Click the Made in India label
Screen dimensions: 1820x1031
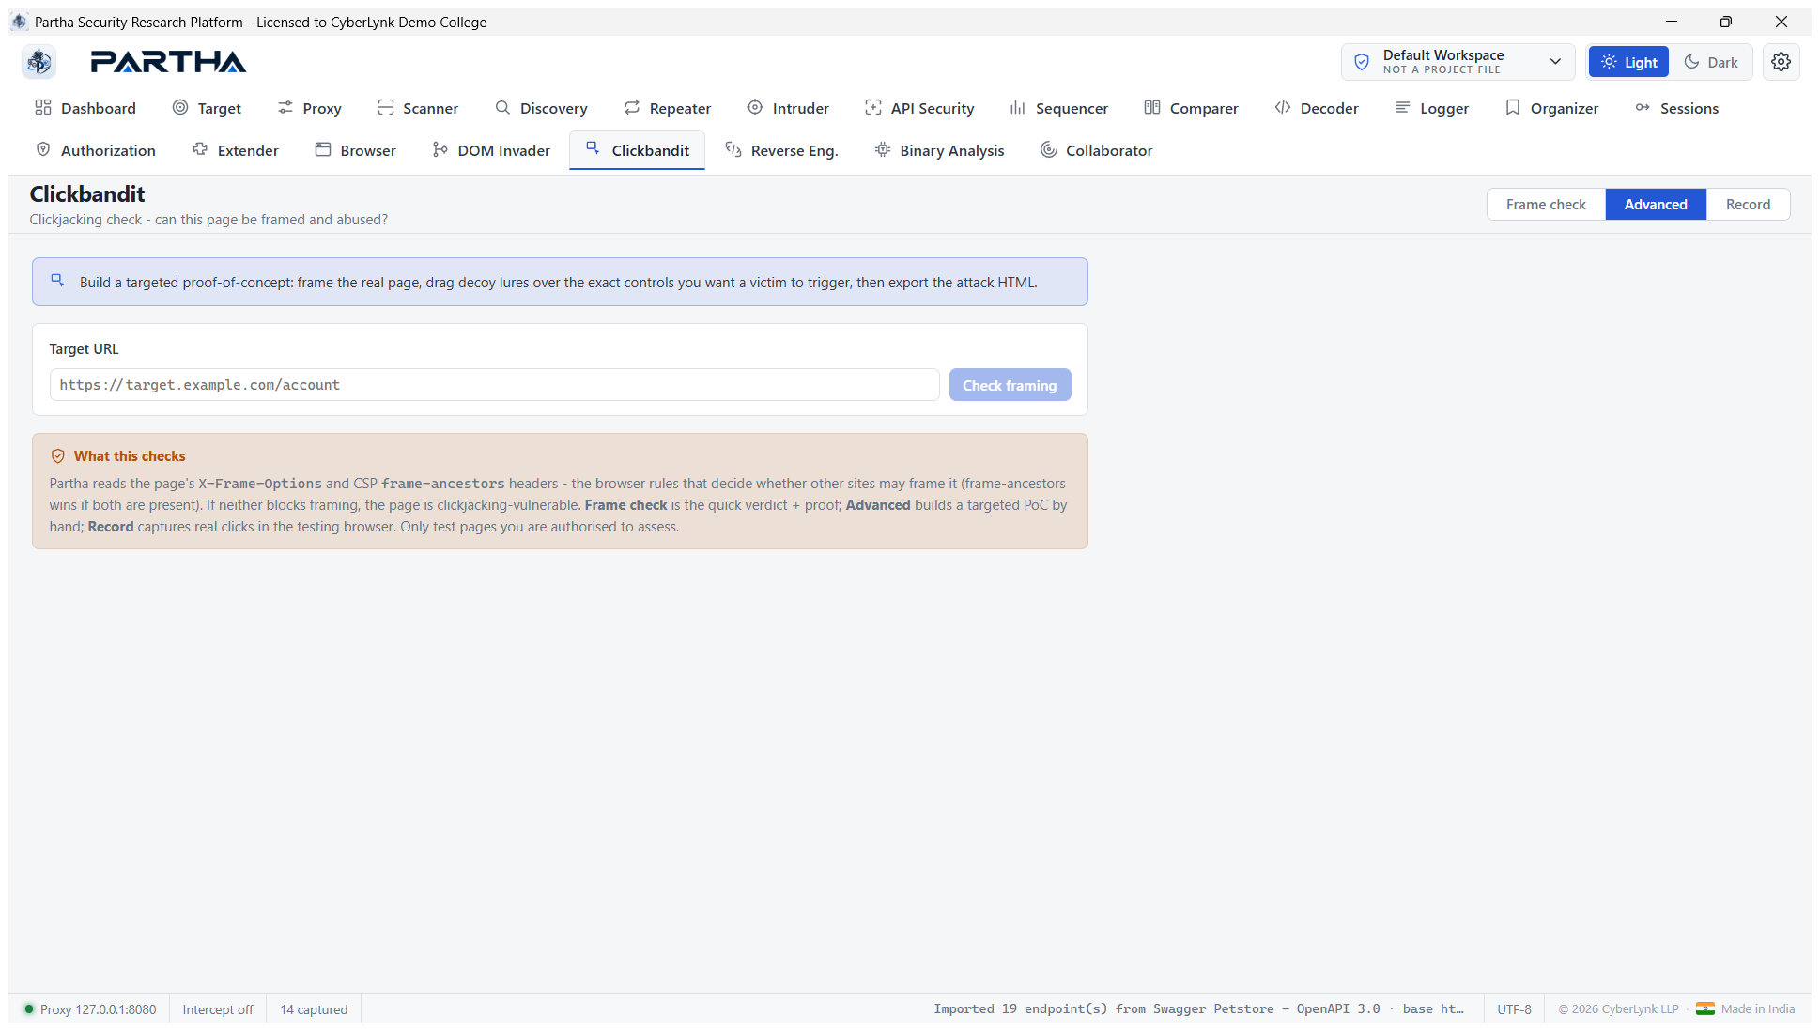click(x=1757, y=1009)
